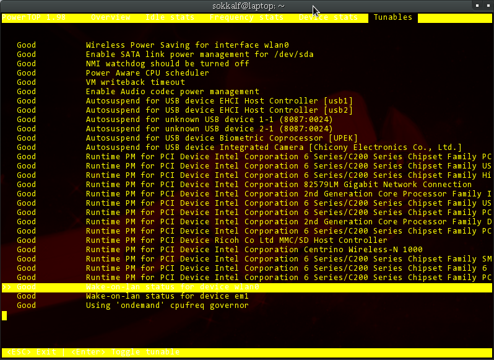Select Enable Audio codec power management row

[247, 92]
